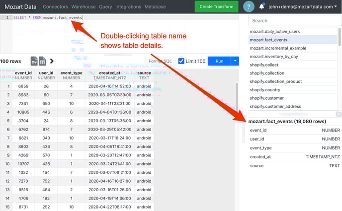342x211 pixels.
Task: Open the help question mark icon
Action: tap(249, 6)
